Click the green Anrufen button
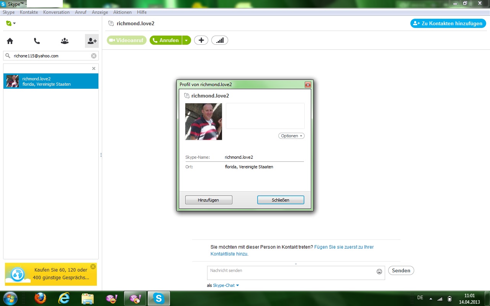 tap(166, 40)
